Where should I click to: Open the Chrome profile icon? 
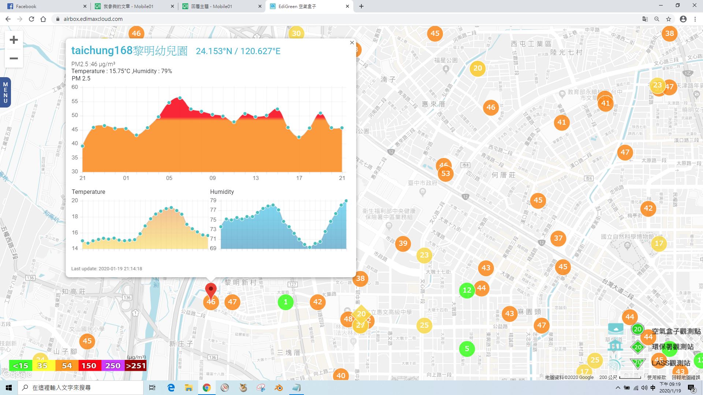(x=683, y=19)
